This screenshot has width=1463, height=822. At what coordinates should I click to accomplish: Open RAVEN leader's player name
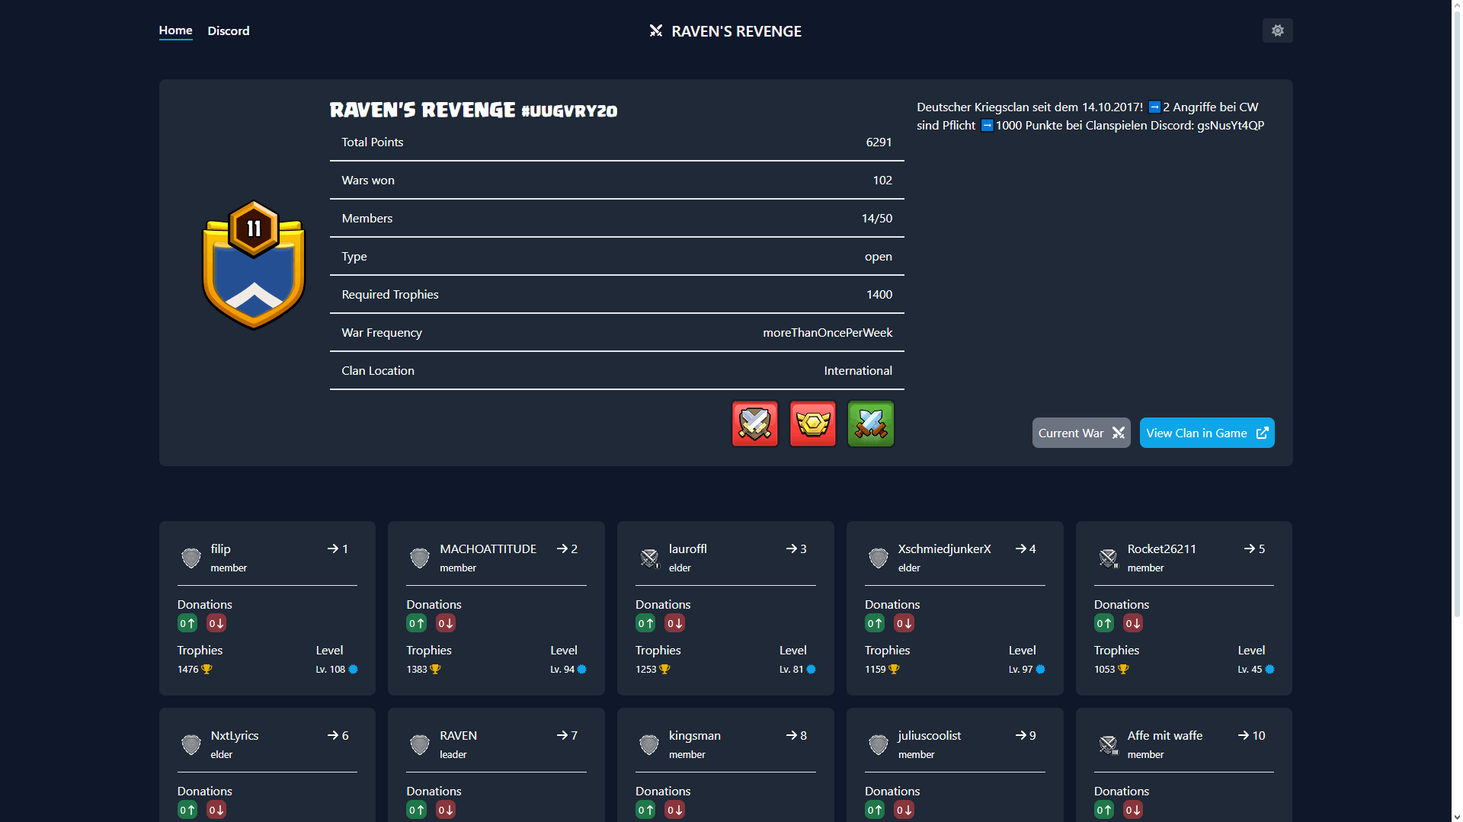coord(458,735)
